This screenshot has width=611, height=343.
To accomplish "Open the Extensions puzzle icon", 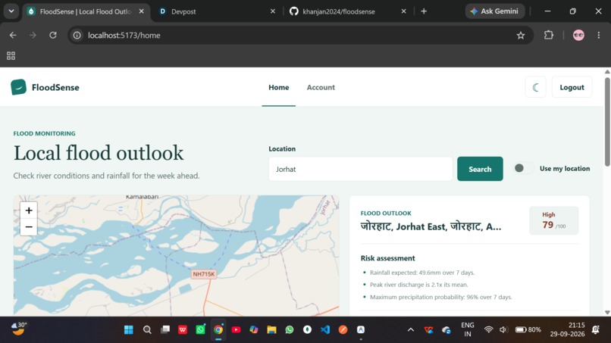I will (549, 35).
